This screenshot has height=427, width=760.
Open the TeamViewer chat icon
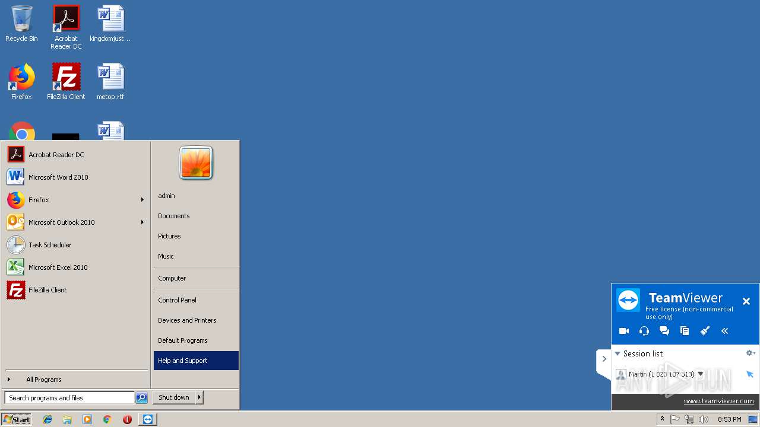pyautogui.click(x=664, y=331)
